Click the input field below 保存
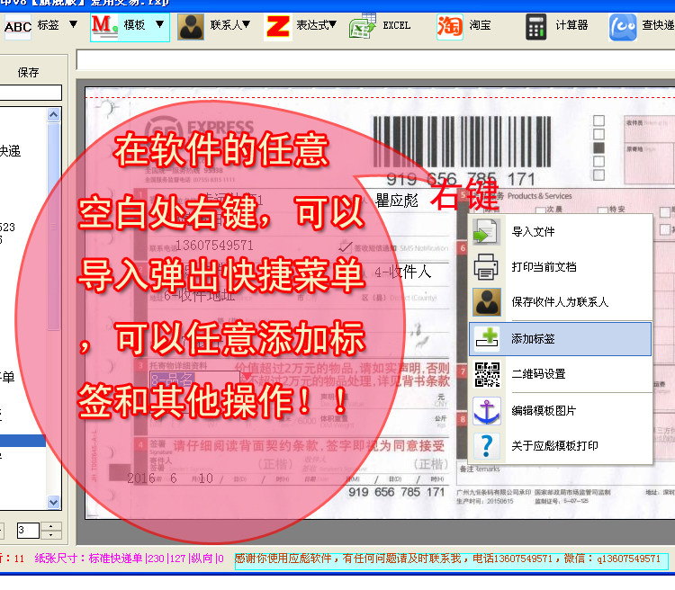Image resolution: width=675 pixels, height=590 pixels. pos(31,93)
